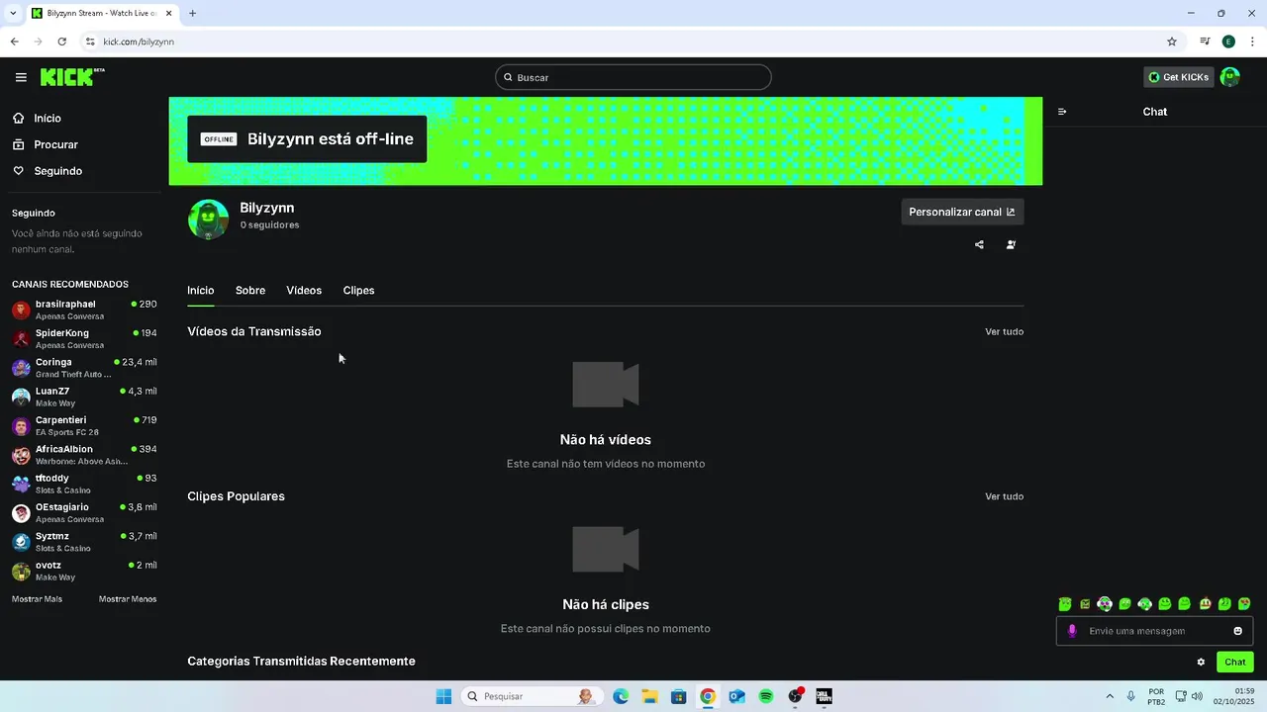1267x712 pixels.
Task: Click Mostrar Menos under recommended channels
Action: 128,599
